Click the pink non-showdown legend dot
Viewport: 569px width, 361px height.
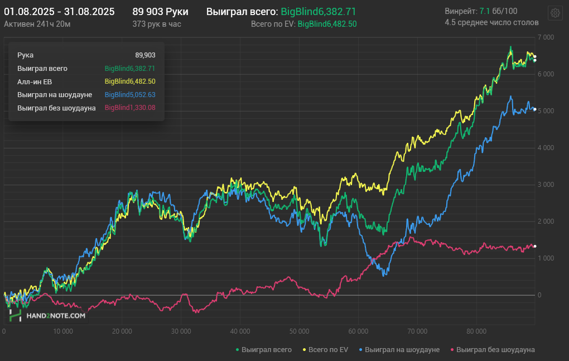pos(452,350)
